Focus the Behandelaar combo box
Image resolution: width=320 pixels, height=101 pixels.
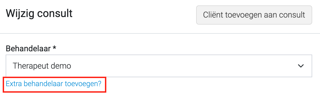[x=159, y=66]
